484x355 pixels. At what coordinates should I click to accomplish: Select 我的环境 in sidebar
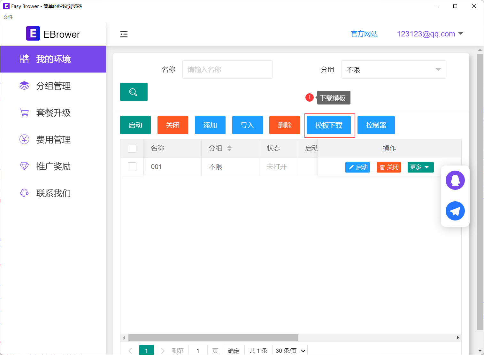pos(53,59)
